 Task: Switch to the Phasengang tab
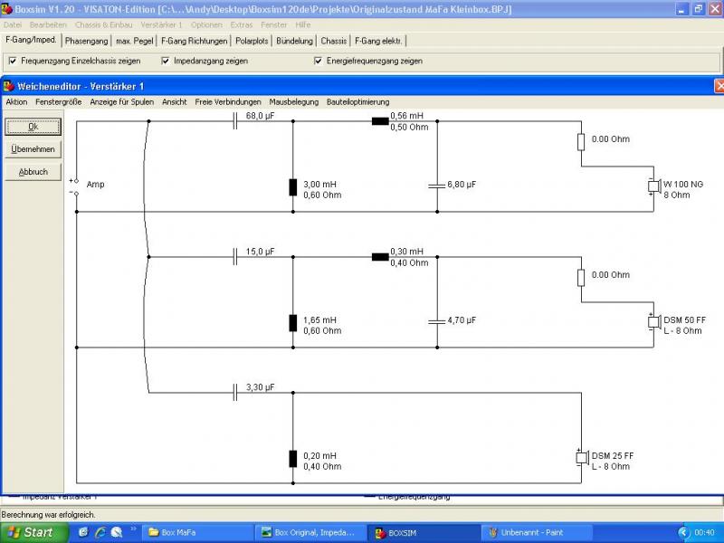click(86, 41)
